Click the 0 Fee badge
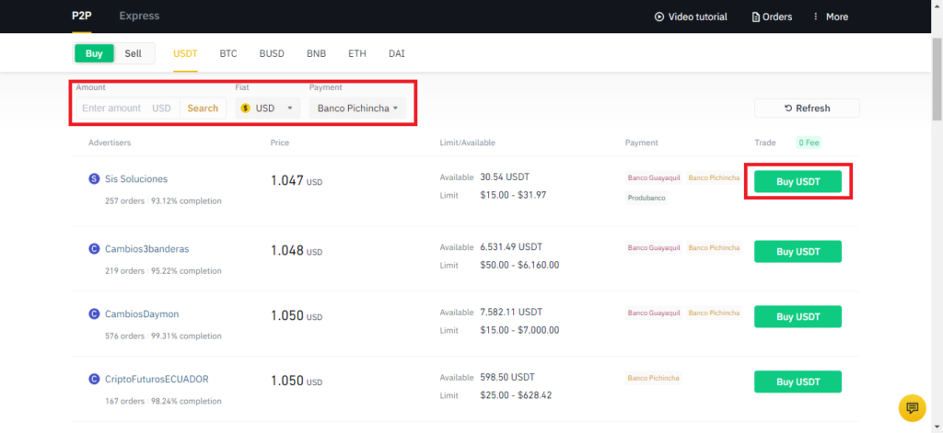943x433 pixels. point(809,142)
